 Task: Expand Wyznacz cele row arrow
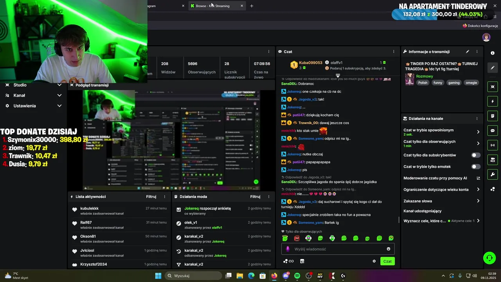[x=478, y=221]
